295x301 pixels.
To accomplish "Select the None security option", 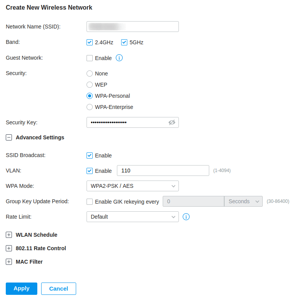I will pos(90,74).
